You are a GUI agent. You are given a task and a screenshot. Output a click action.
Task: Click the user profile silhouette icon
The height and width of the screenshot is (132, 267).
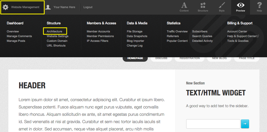(x=48, y=7)
